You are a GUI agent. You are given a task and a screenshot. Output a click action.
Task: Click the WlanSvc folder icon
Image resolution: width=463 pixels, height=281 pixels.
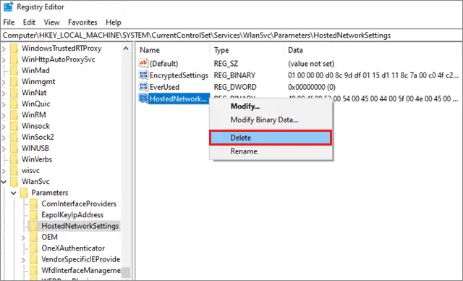(14, 182)
